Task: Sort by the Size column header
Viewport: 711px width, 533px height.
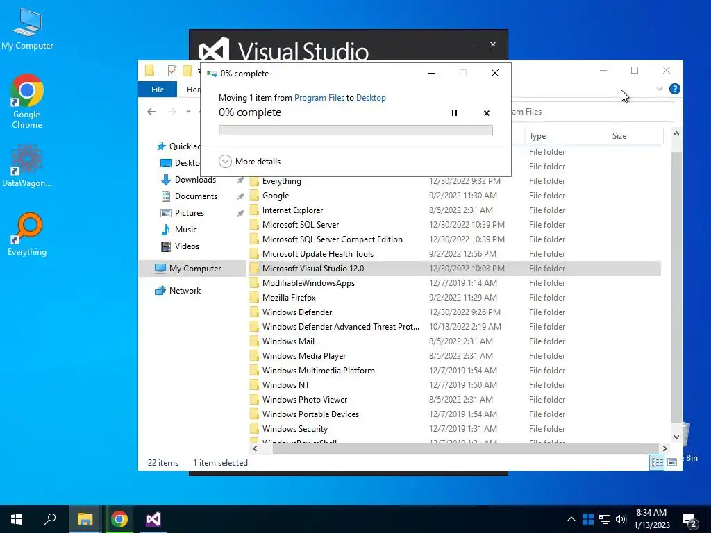Action: (635, 136)
